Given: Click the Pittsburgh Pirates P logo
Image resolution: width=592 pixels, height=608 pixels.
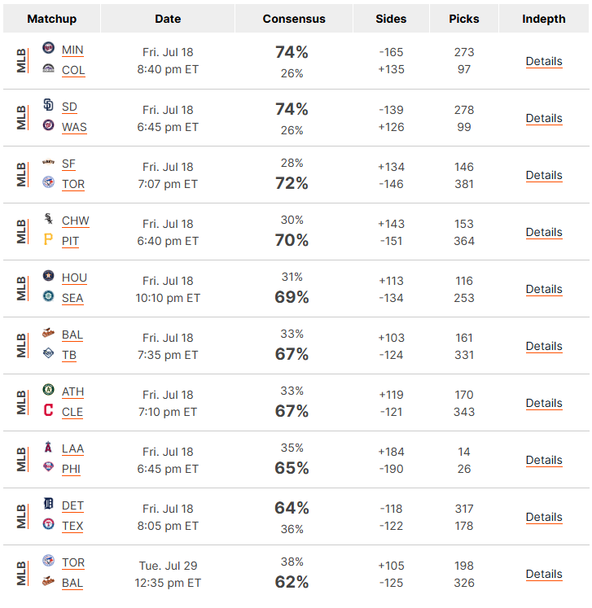Looking at the screenshot, I should 48,239.
